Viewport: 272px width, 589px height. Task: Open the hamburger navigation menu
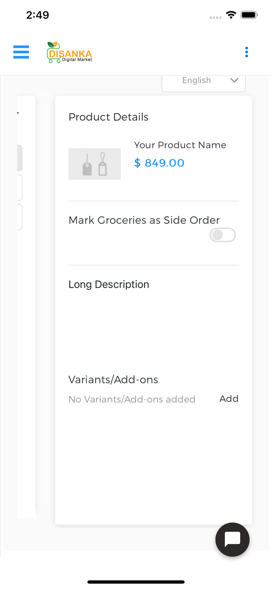click(21, 52)
